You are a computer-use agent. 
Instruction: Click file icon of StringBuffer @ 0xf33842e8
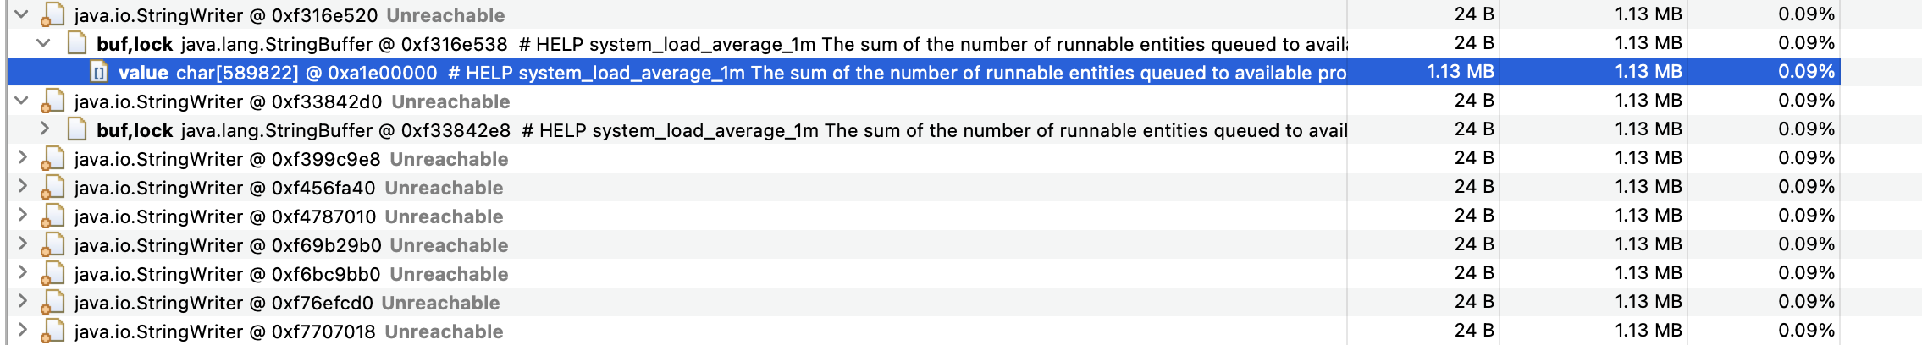click(x=77, y=129)
